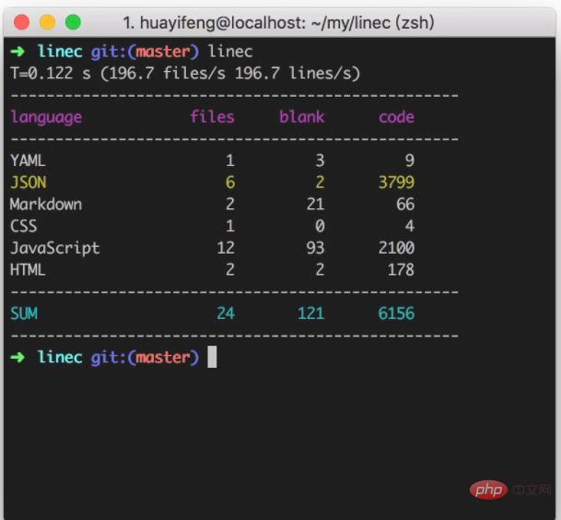
Task: Click the "code" column header
Action: coord(396,117)
